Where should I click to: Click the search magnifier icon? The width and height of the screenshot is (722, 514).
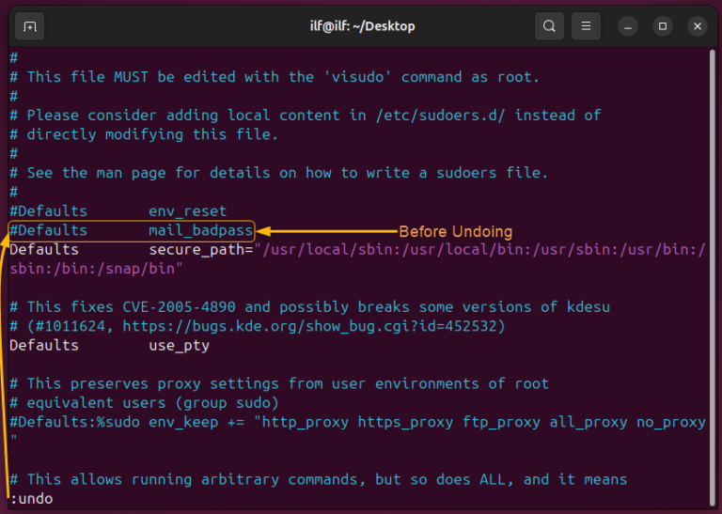pyautogui.click(x=549, y=26)
